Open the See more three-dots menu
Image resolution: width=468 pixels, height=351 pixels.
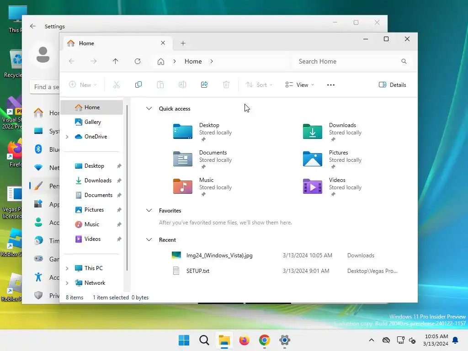331,85
